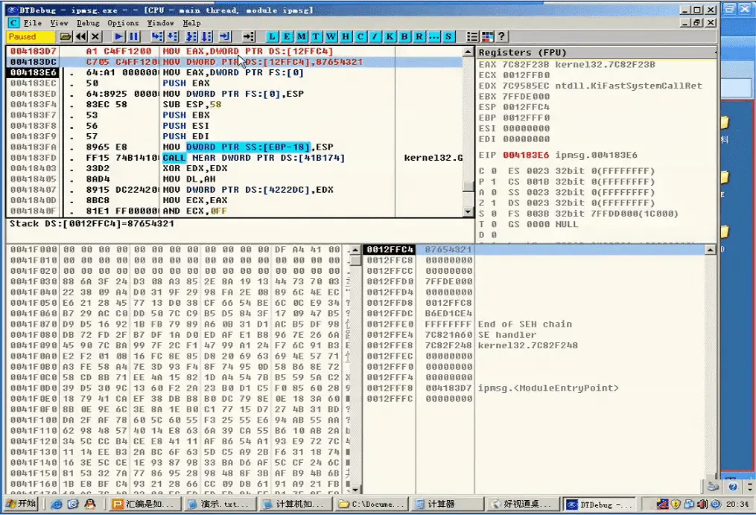Click the Help question mark icon
This screenshot has height=515, width=756.
(502, 36)
